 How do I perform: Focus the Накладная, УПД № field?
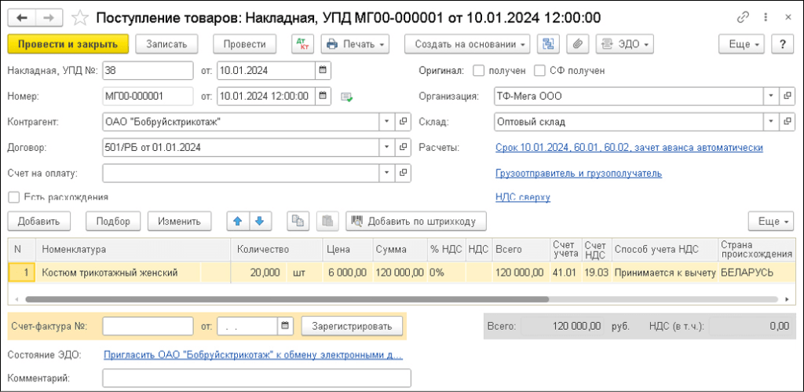148,70
